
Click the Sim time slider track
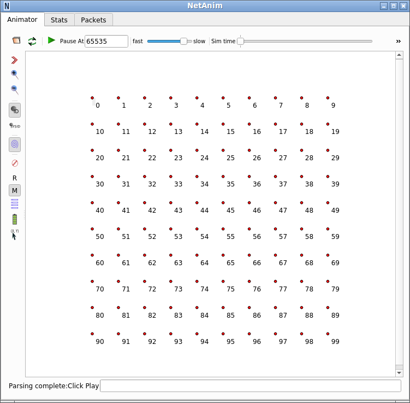pyautogui.click(x=306, y=42)
